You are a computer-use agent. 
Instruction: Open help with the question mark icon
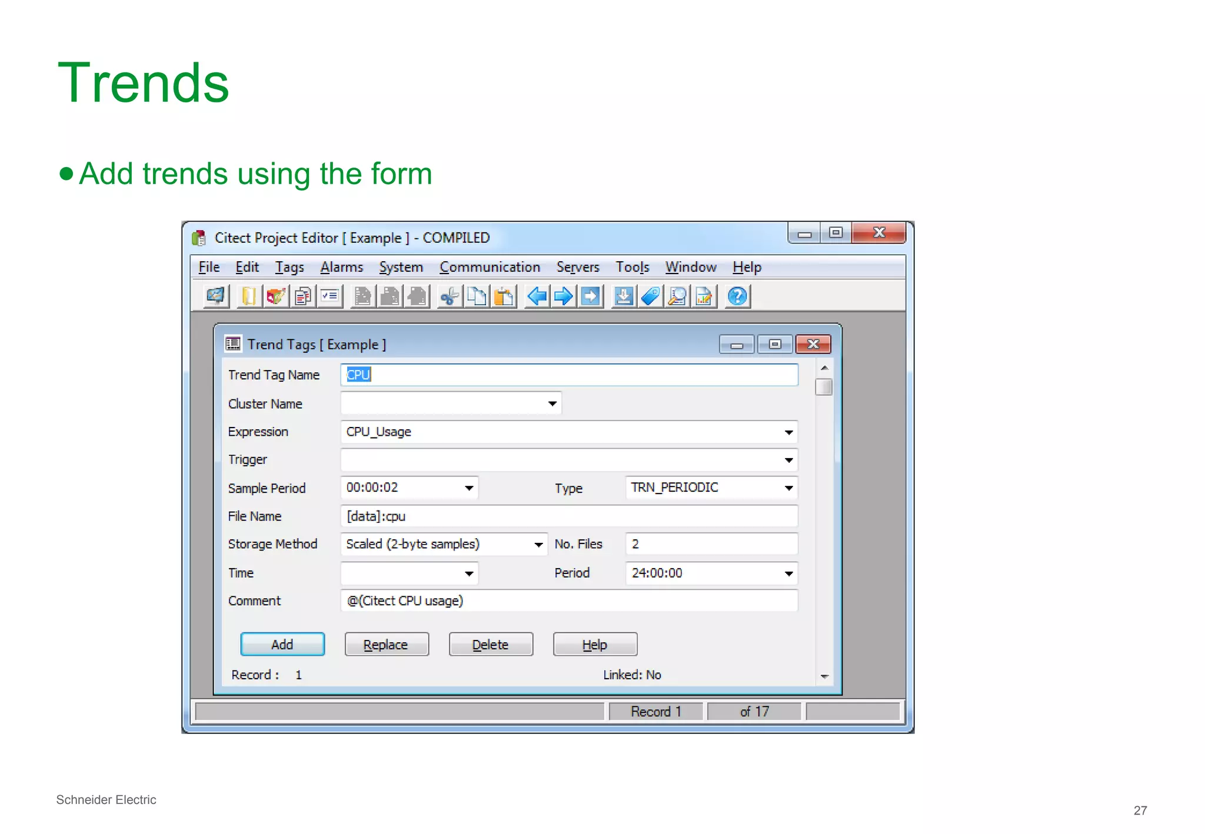point(737,296)
